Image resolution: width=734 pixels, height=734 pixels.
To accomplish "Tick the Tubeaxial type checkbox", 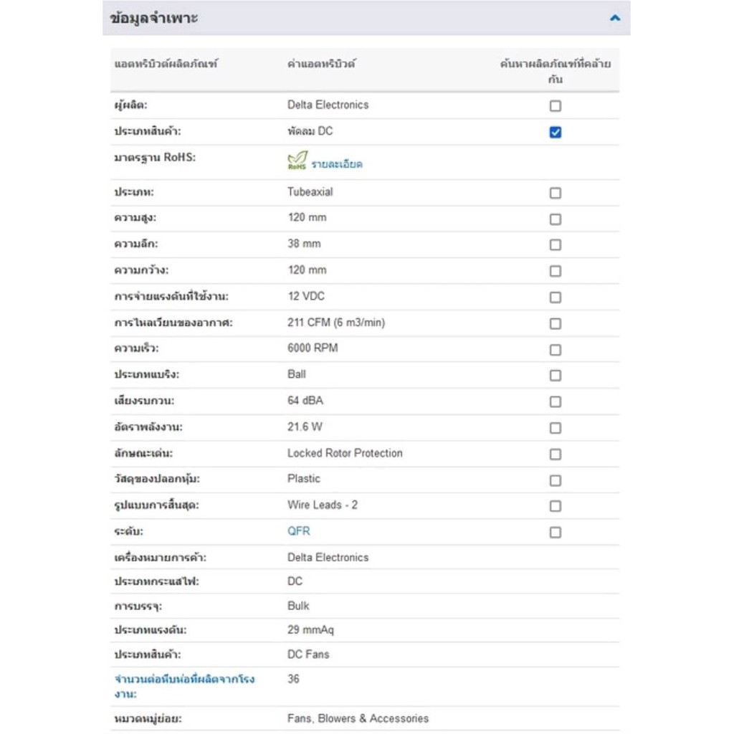I will pyautogui.click(x=555, y=193).
